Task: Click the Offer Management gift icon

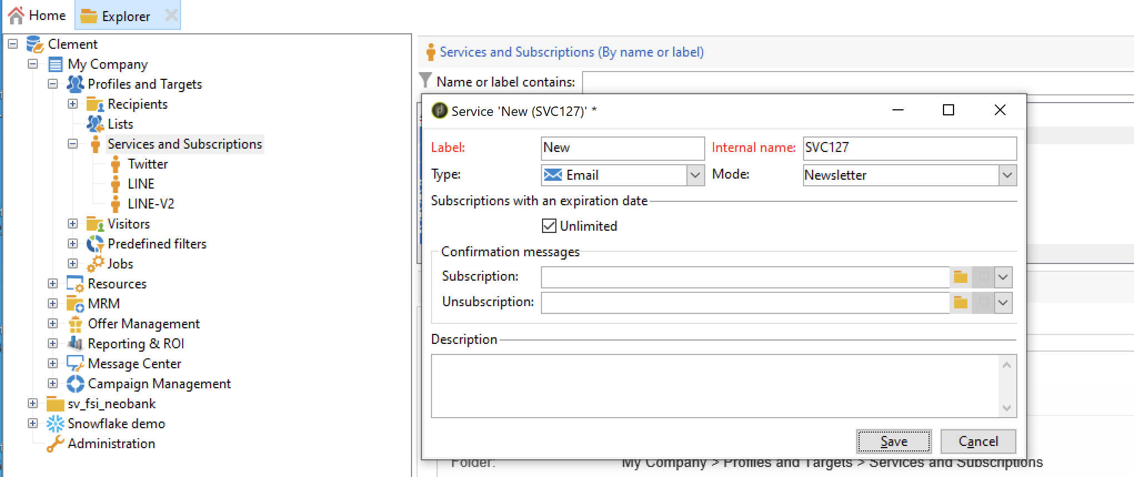Action: [76, 324]
